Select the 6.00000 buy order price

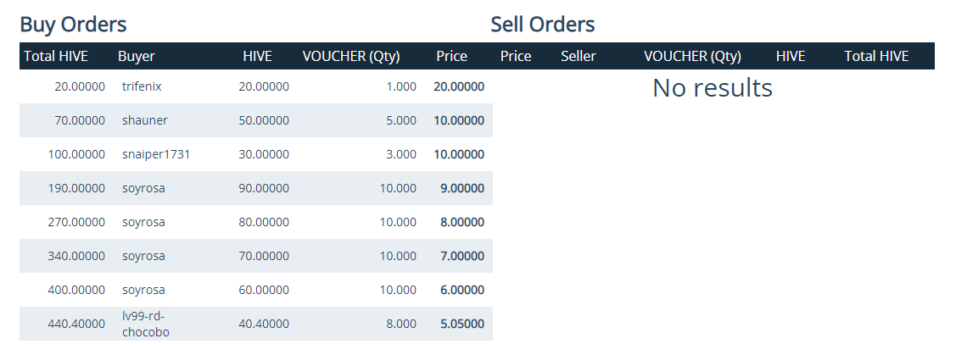point(462,290)
